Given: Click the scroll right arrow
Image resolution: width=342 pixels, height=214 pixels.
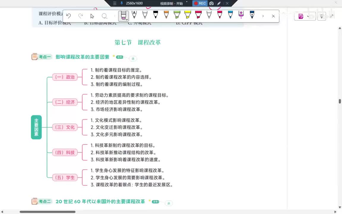Looking at the screenshot, I should point(335,212).
